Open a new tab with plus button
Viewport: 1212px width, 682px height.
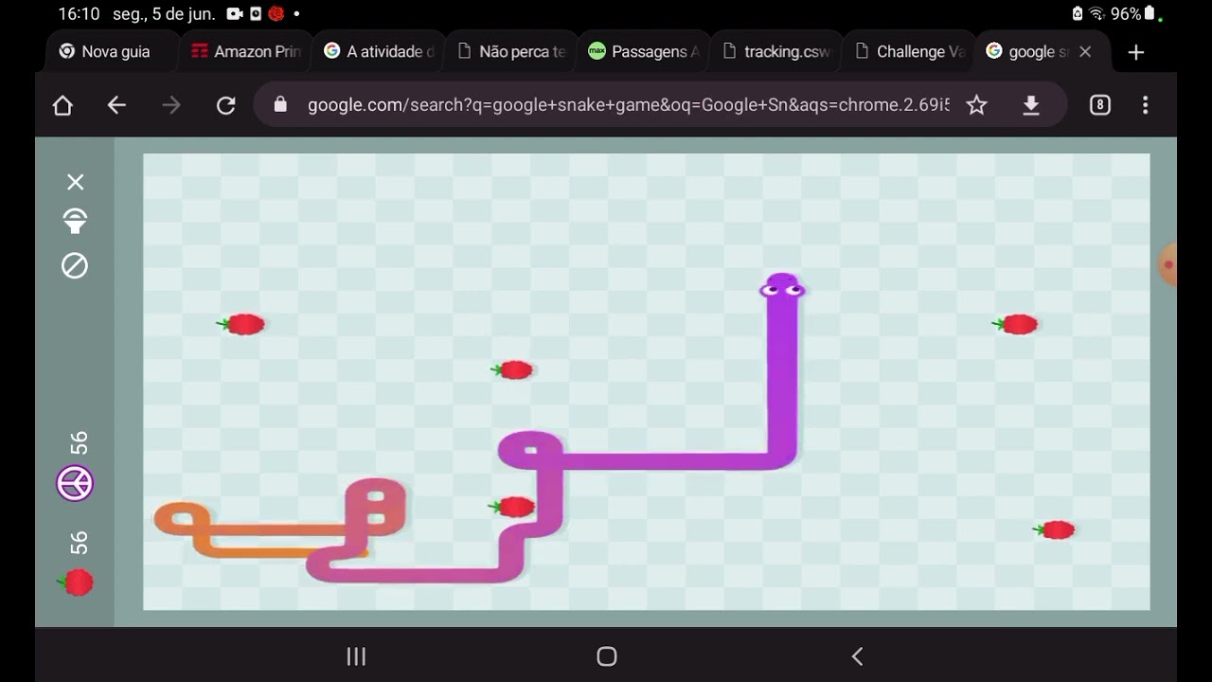point(1136,52)
